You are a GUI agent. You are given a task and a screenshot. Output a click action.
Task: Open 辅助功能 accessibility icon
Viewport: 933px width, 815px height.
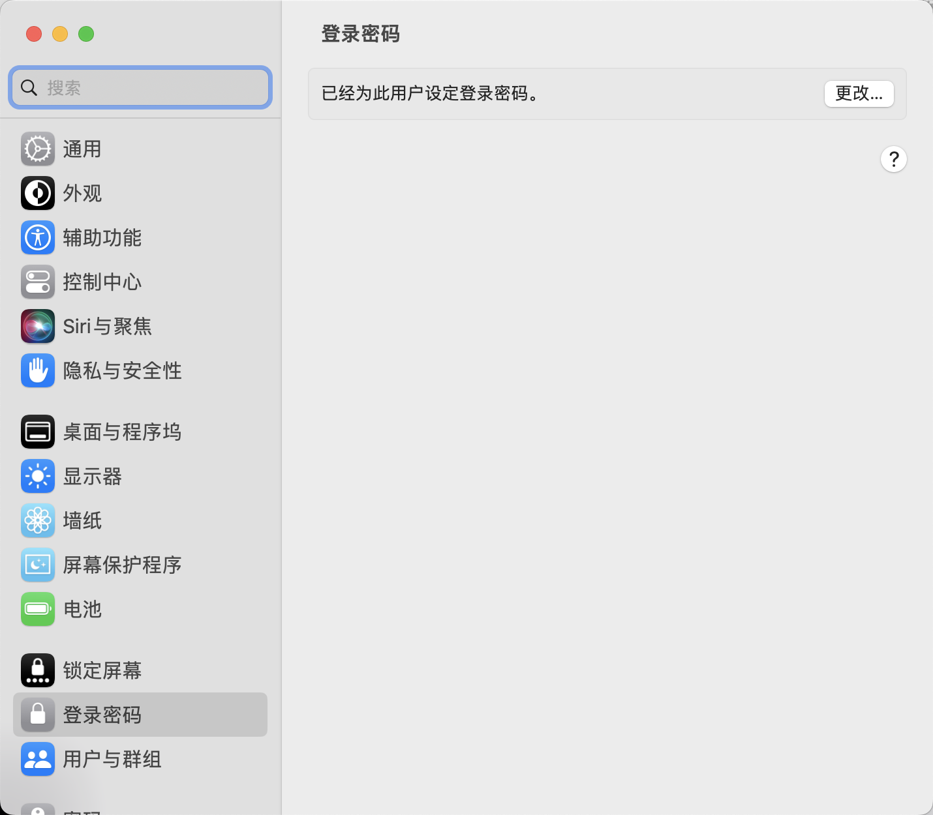(x=38, y=238)
